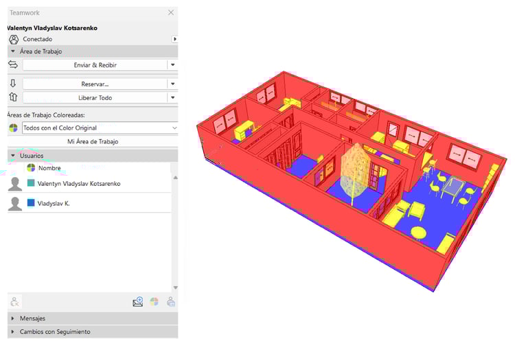
Task: Click the color icon beside Nombre header
Action: coord(31,167)
